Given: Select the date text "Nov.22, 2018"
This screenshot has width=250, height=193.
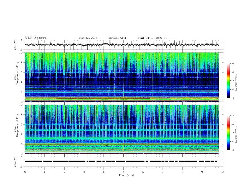Looking at the screenshot, I should 88,38.
